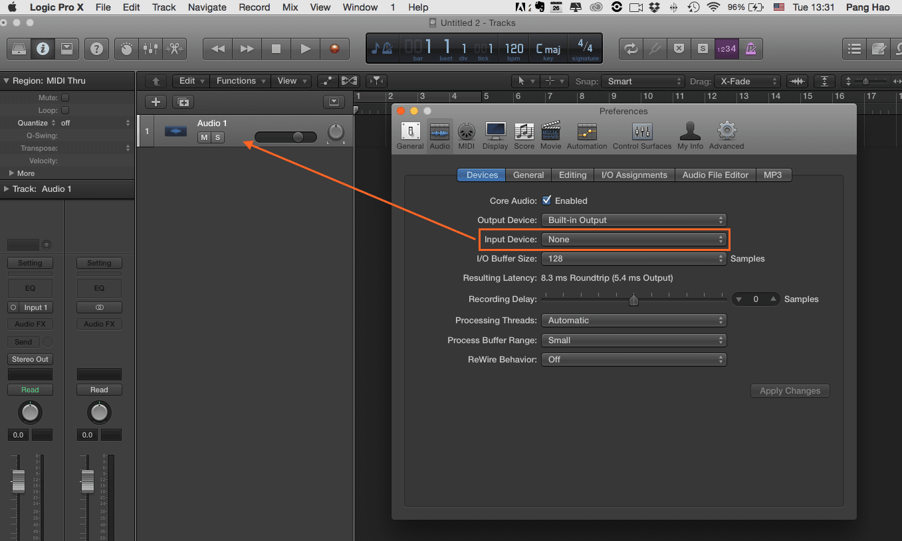Image resolution: width=902 pixels, height=541 pixels.
Task: Click the Apply Changes button
Action: click(x=790, y=391)
